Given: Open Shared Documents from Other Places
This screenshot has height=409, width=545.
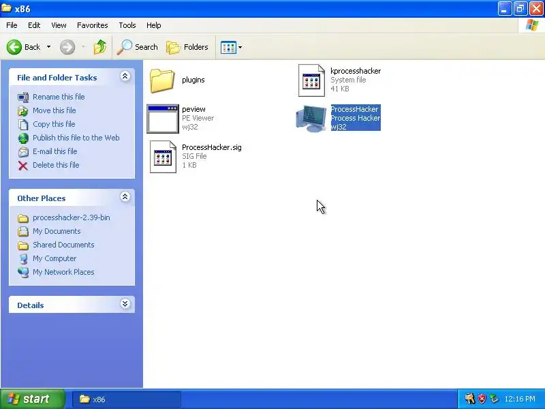Looking at the screenshot, I should pyautogui.click(x=63, y=245).
